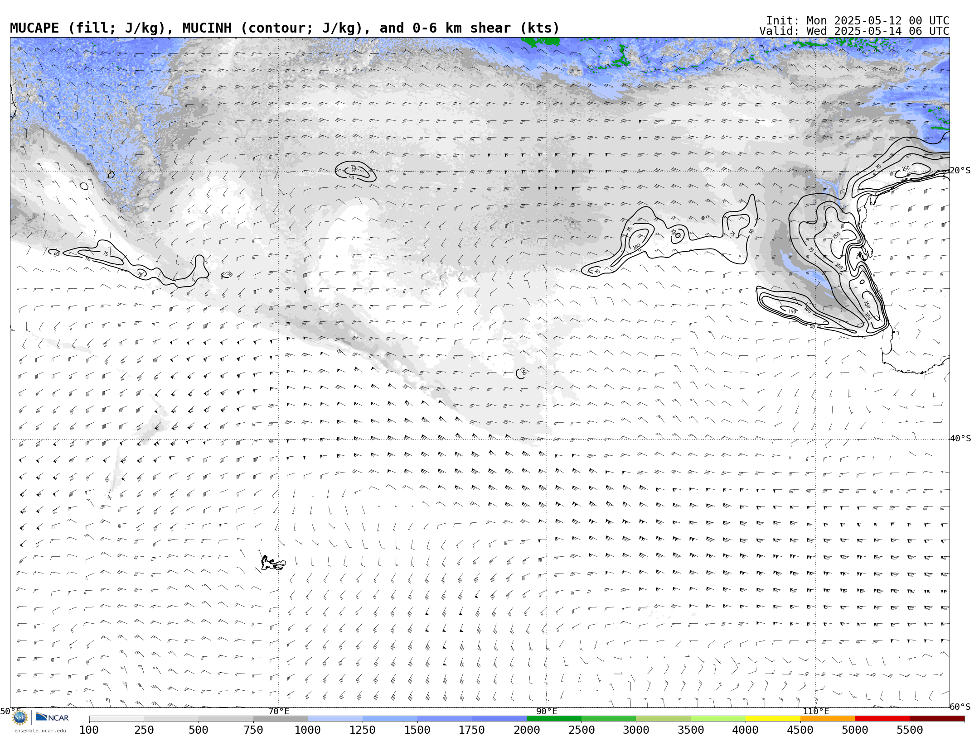Screen dimensions: 979x736
Task: Pick the orange 4500–5000 colorbar swatch
Action: (x=828, y=719)
